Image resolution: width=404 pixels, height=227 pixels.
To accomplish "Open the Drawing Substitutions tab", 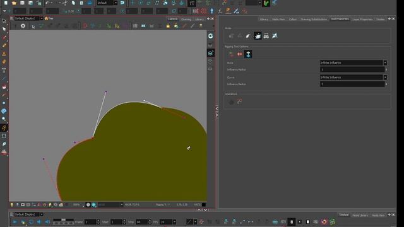I will tap(314, 19).
